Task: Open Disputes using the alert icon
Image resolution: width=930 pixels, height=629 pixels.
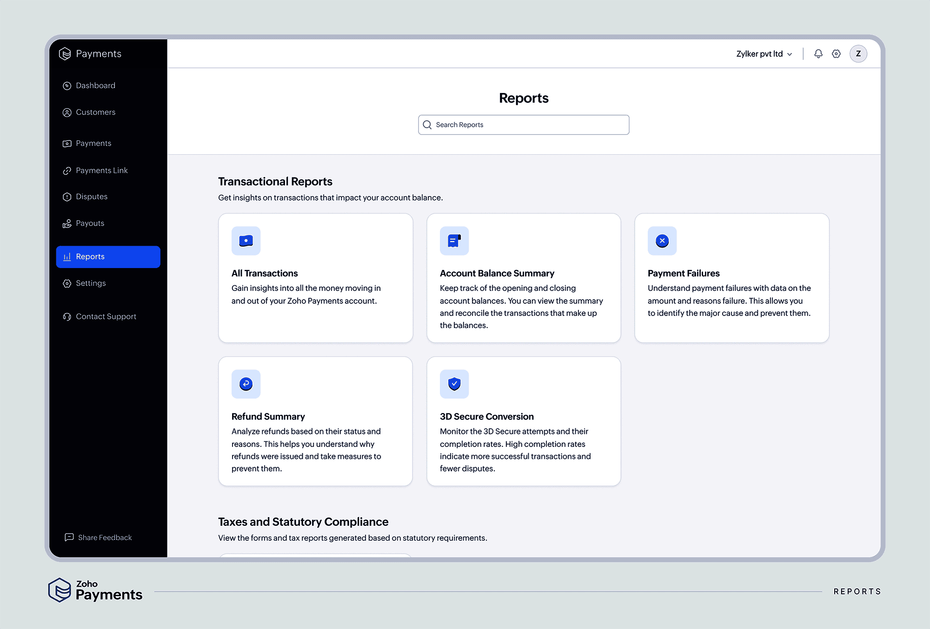Action: (67, 197)
